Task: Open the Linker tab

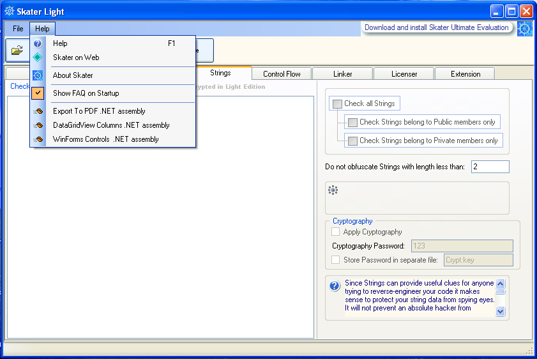Action: click(342, 74)
